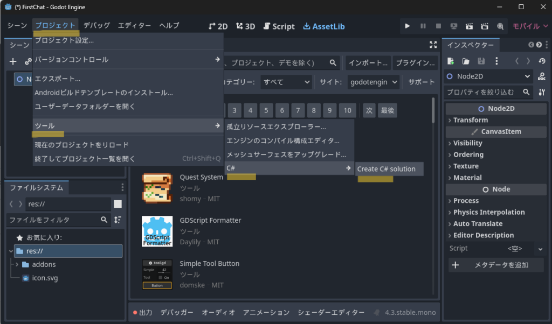Open the Script workspace
The width and height of the screenshot is (552, 324).
tap(279, 26)
